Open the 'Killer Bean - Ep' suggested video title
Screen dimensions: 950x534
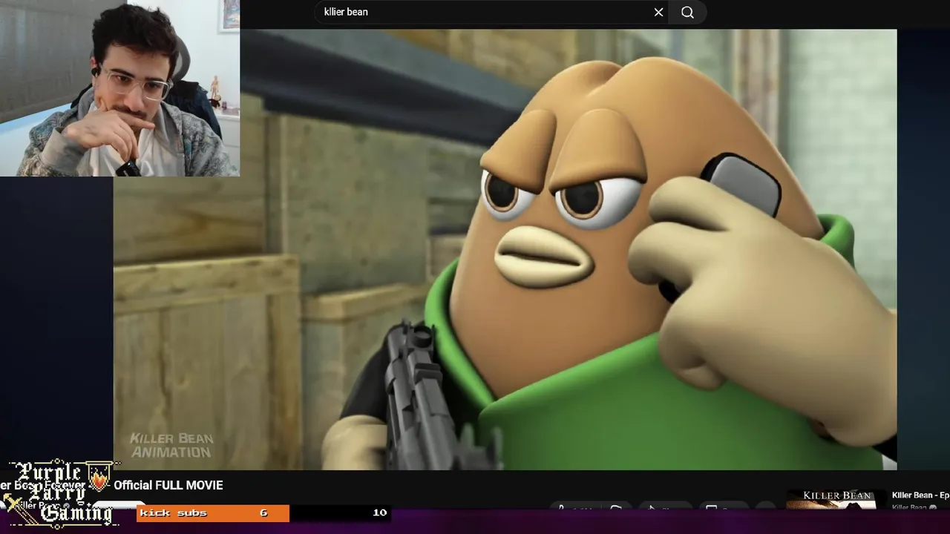pos(920,495)
